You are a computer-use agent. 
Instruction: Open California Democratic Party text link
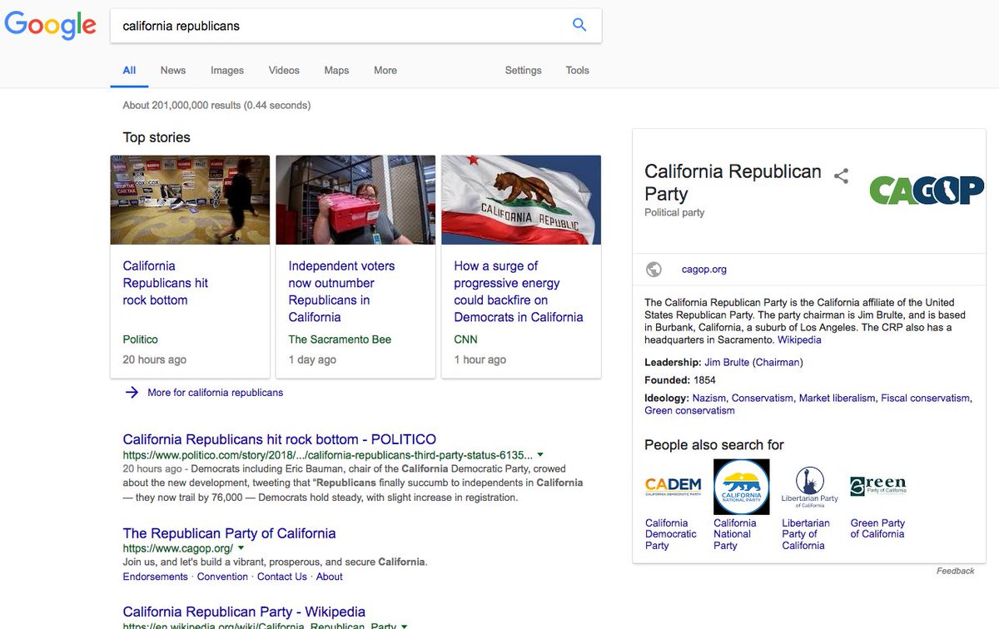(x=671, y=534)
